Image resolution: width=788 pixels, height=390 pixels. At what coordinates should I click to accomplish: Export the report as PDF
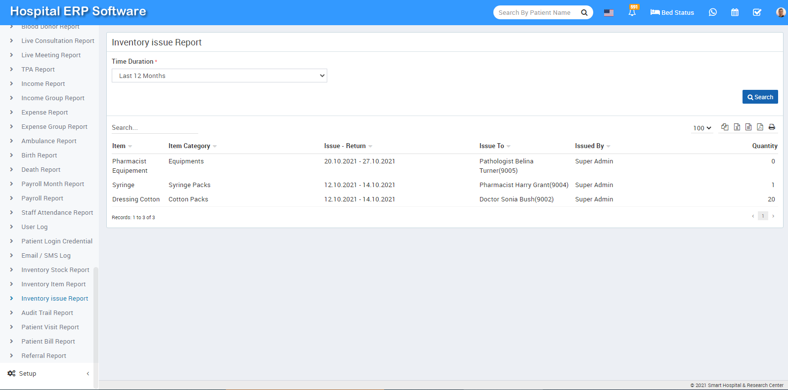click(x=760, y=127)
